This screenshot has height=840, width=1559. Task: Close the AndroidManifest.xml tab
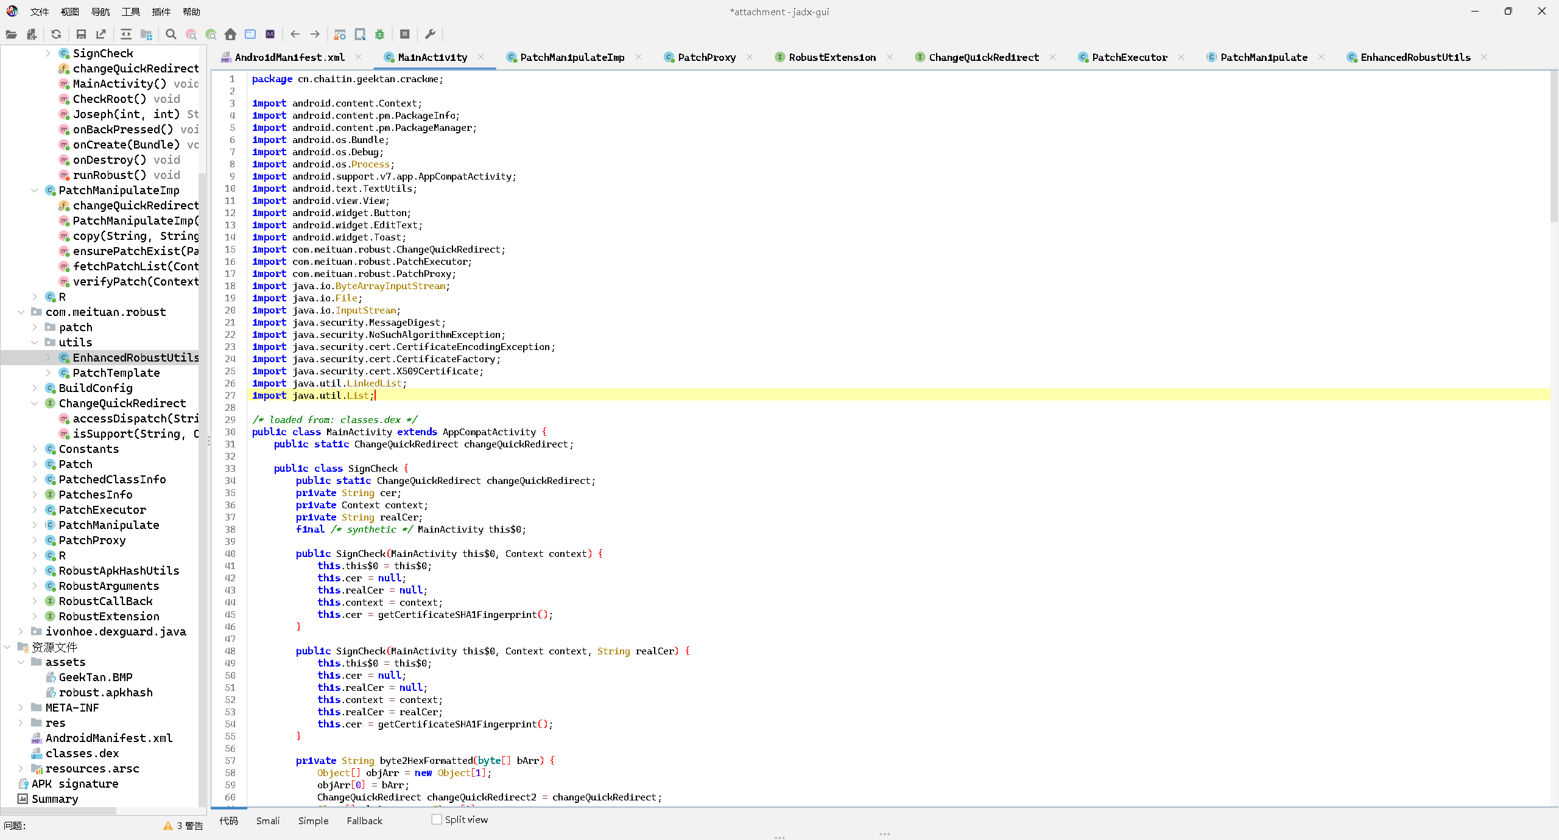[359, 57]
